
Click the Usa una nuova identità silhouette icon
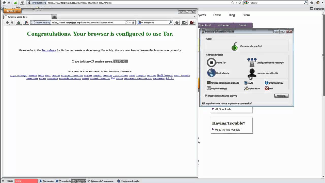coord(252,73)
